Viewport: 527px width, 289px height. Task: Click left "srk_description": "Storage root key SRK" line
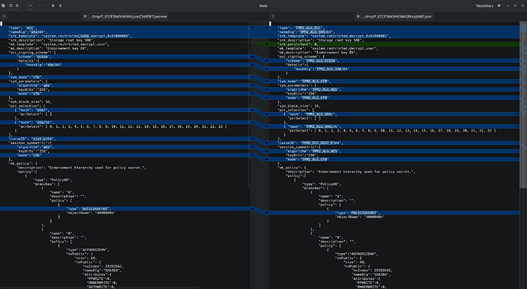click(51, 40)
